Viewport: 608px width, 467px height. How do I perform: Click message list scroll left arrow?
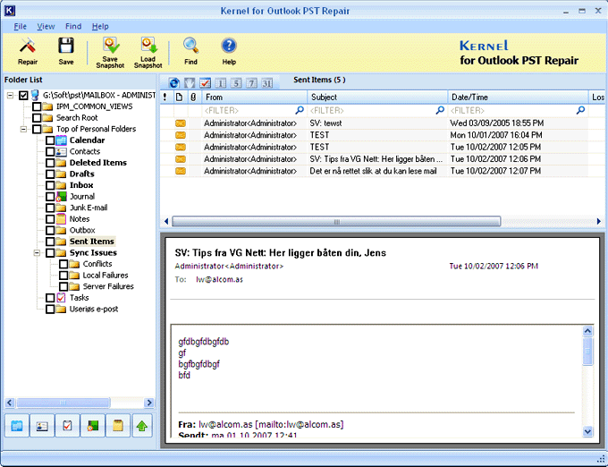[166, 222]
